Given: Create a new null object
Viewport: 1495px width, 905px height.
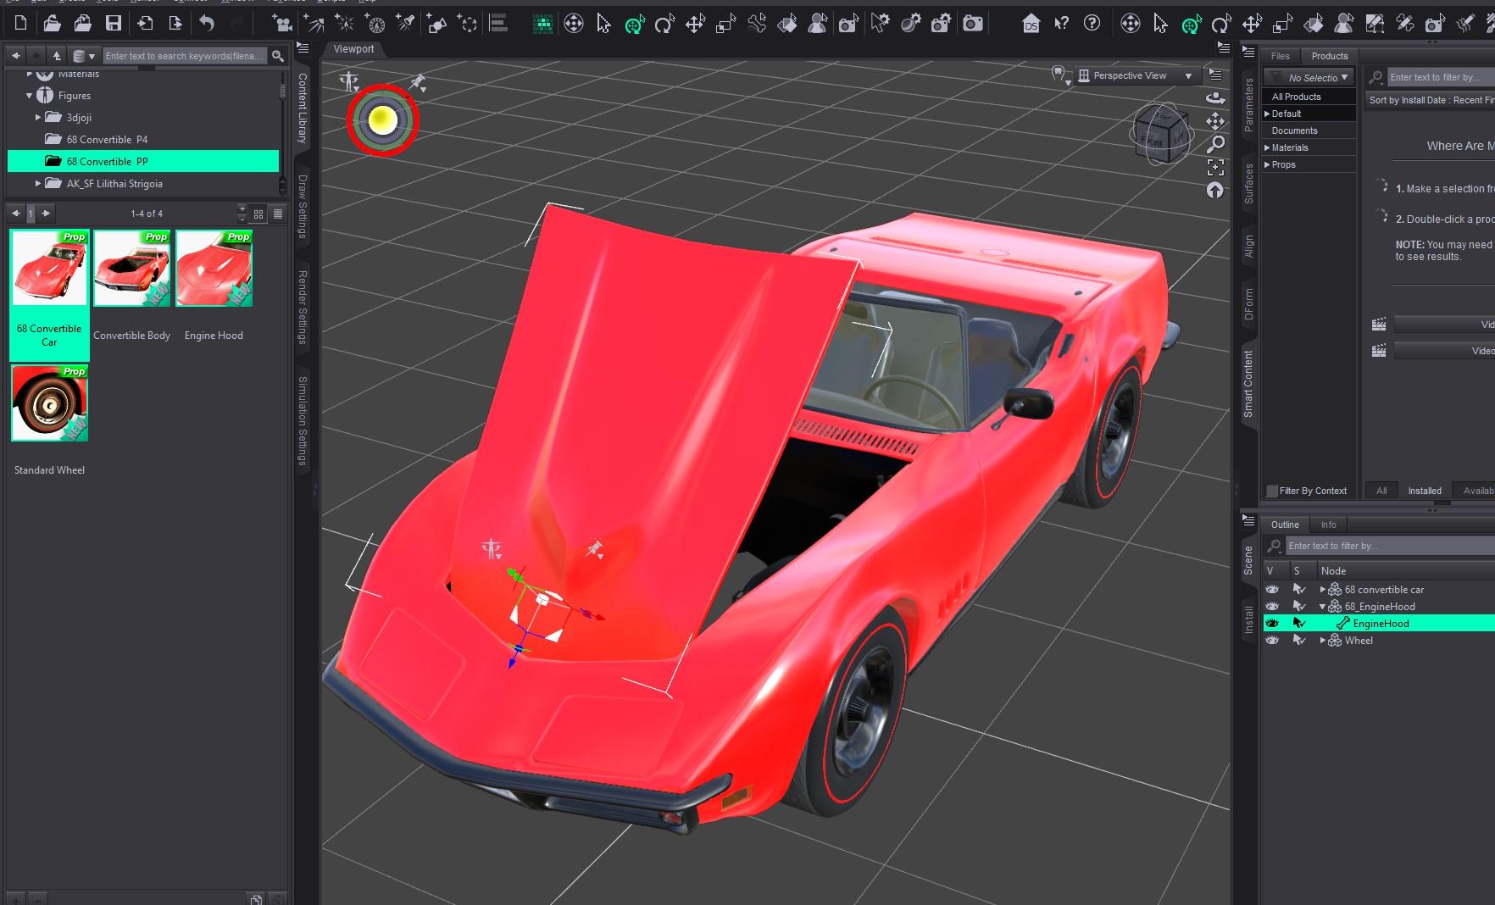Looking at the screenshot, I should pos(467,23).
